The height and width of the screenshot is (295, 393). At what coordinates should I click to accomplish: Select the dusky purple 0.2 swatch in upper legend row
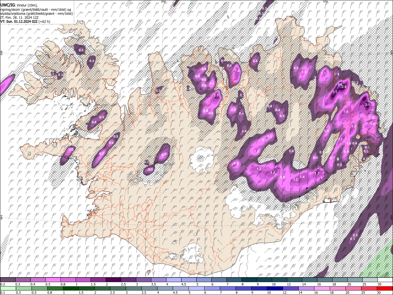click(x=8, y=280)
